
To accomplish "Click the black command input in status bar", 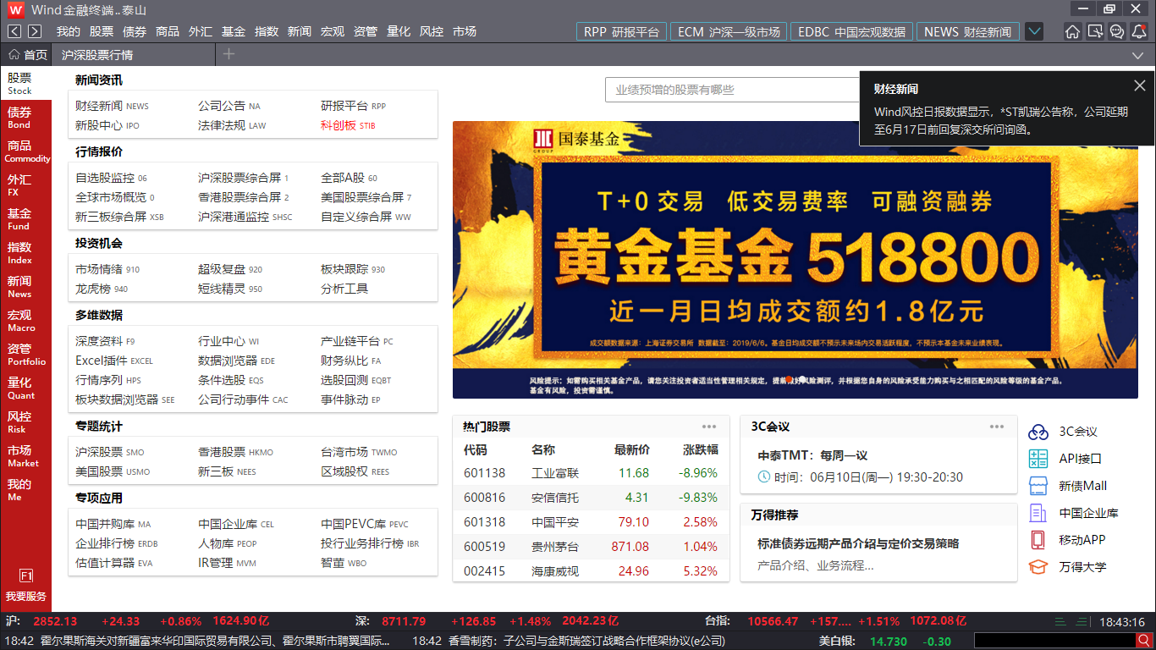I will tap(1054, 641).
